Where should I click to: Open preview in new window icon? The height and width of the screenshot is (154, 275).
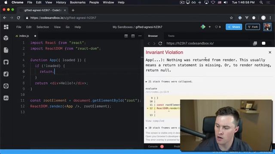(x=255, y=43)
